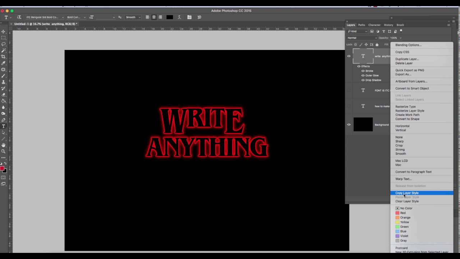
Task: Hide the write anything layer
Action: tap(349, 56)
